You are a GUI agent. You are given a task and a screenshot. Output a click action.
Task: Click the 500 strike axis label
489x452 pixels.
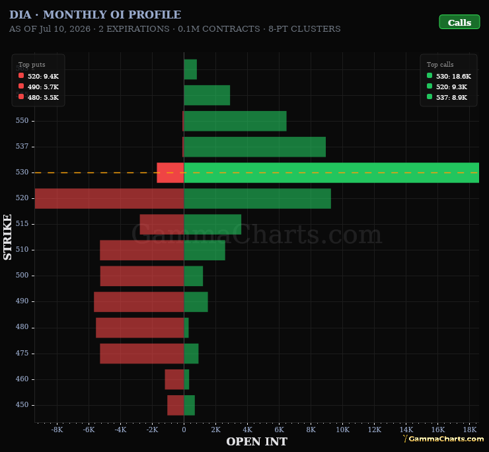pos(22,275)
